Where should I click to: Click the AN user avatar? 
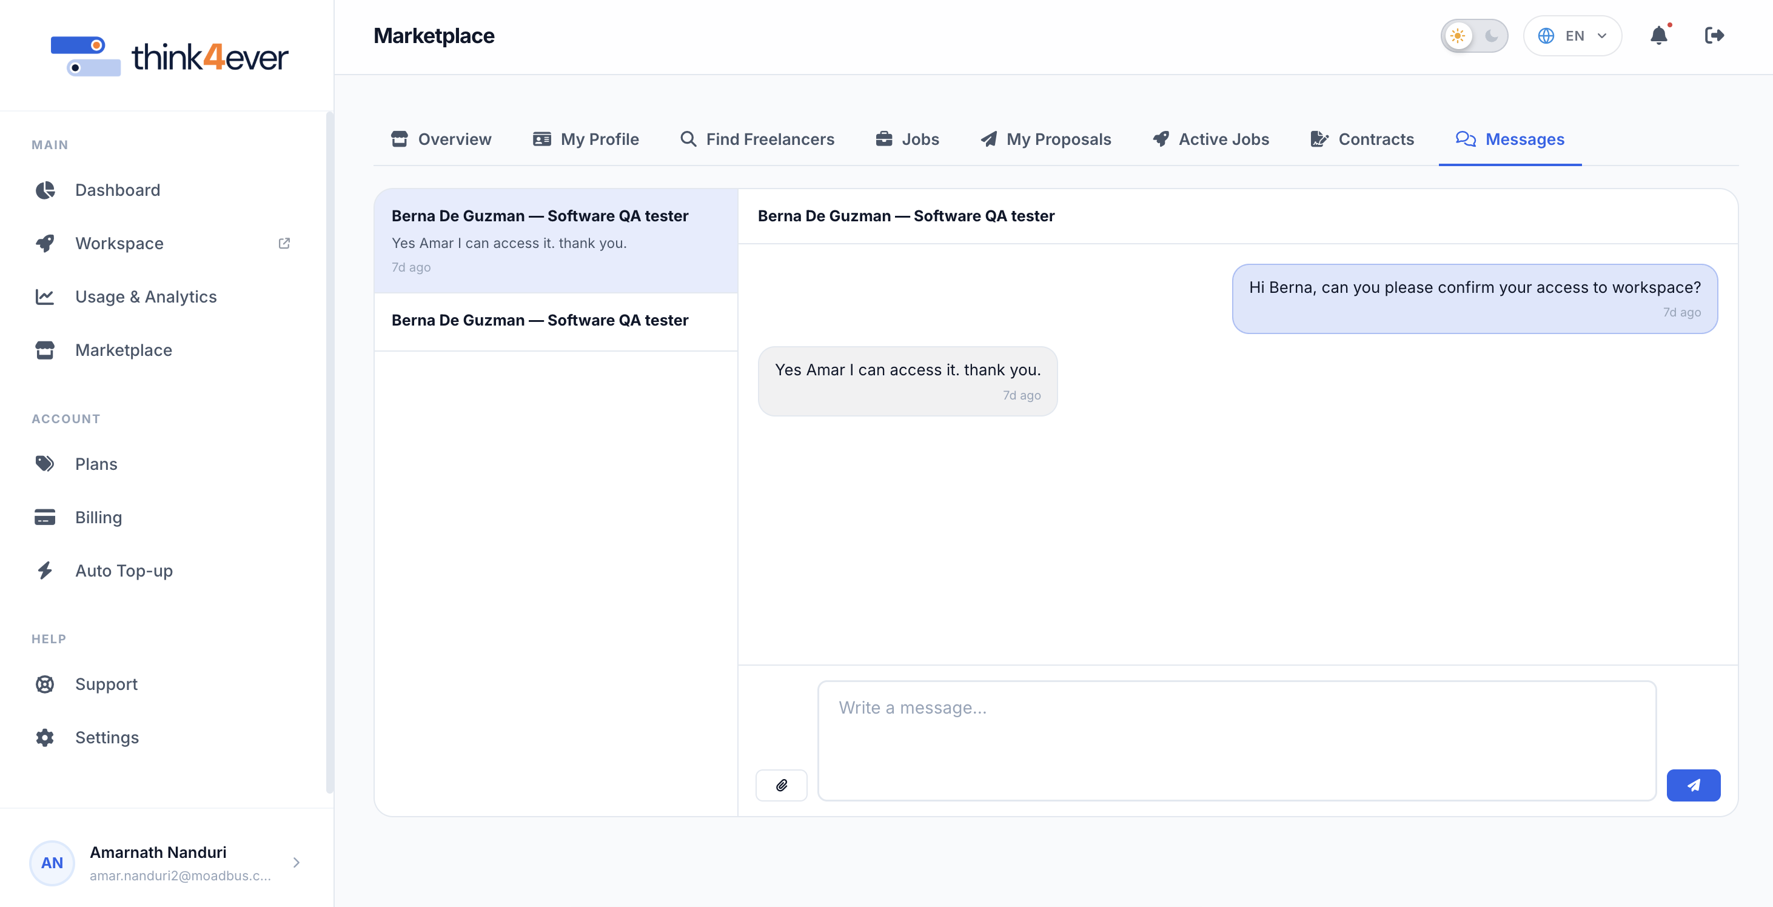[52, 862]
